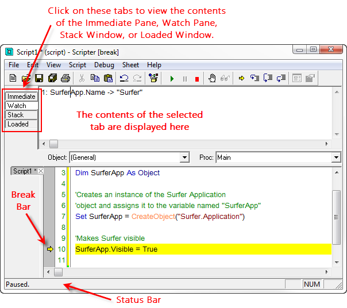
Task: Click the Edit UserDialog icon
Action: coord(297,78)
